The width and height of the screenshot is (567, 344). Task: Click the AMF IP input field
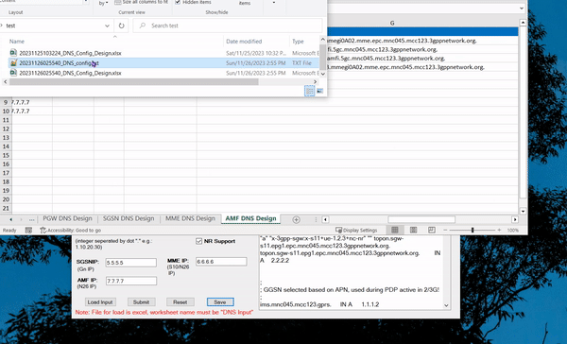pyautogui.click(x=131, y=281)
